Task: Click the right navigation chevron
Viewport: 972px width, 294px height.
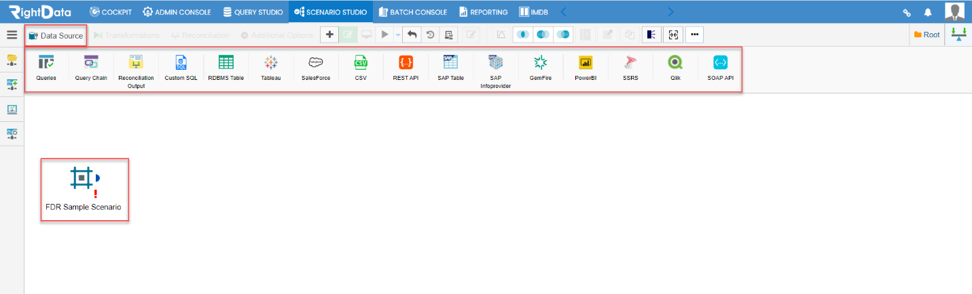Action: [671, 12]
